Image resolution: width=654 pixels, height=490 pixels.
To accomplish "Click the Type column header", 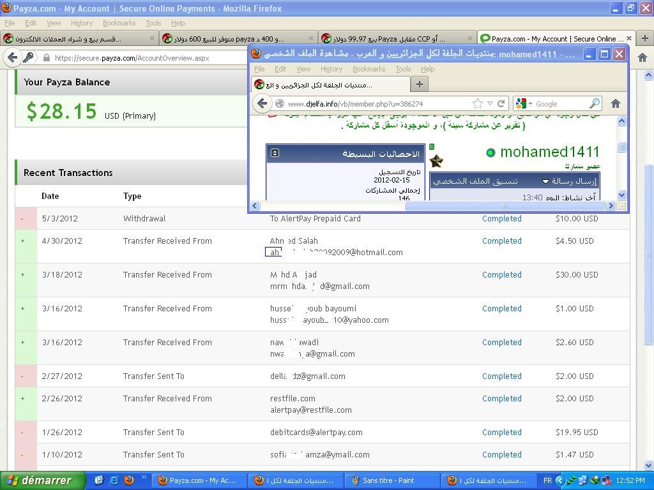I will point(132,196).
